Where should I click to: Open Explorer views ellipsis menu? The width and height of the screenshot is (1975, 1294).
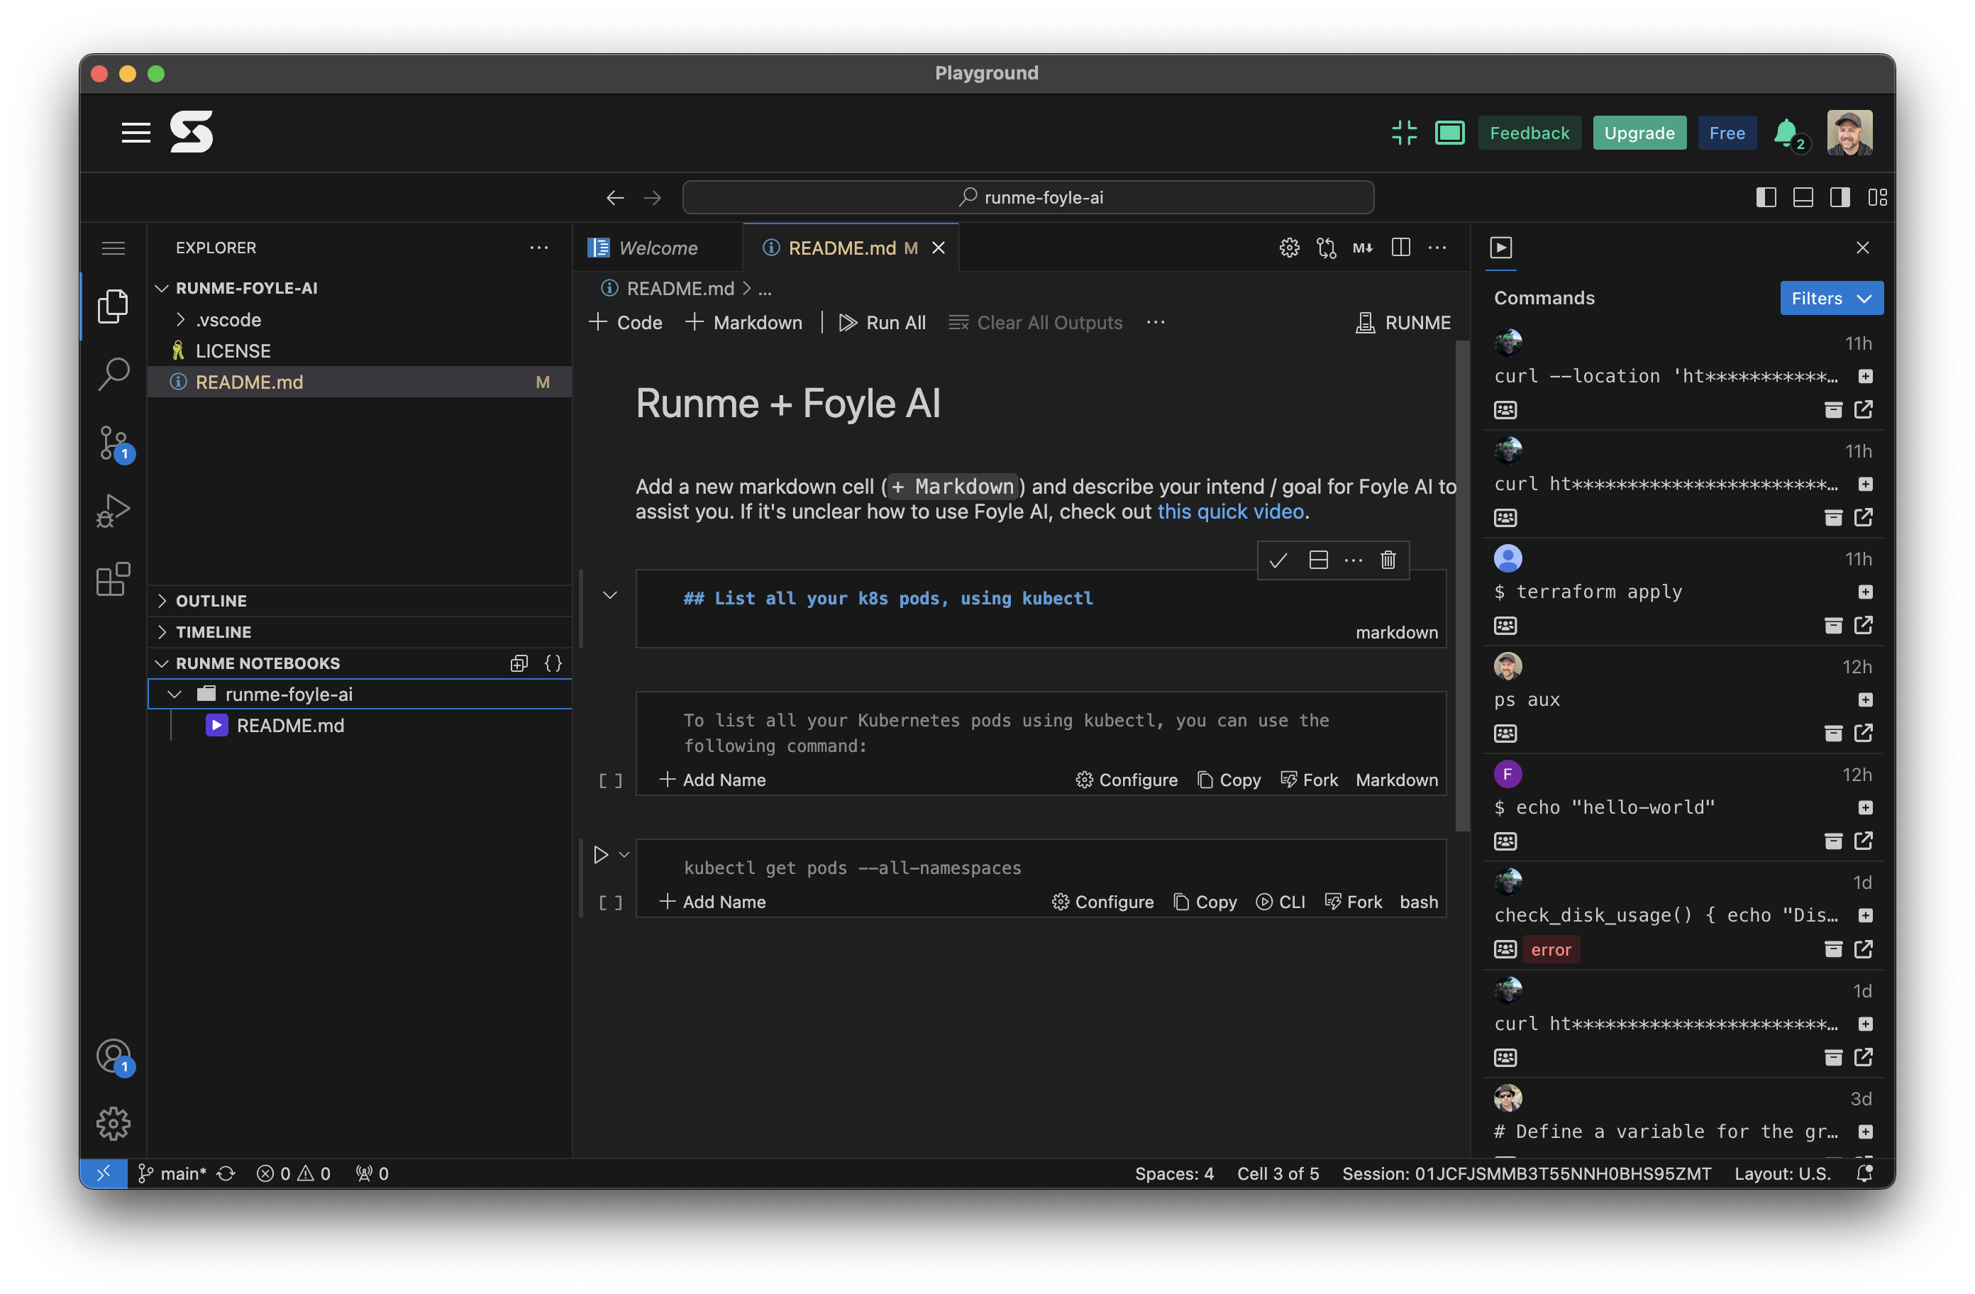538,248
